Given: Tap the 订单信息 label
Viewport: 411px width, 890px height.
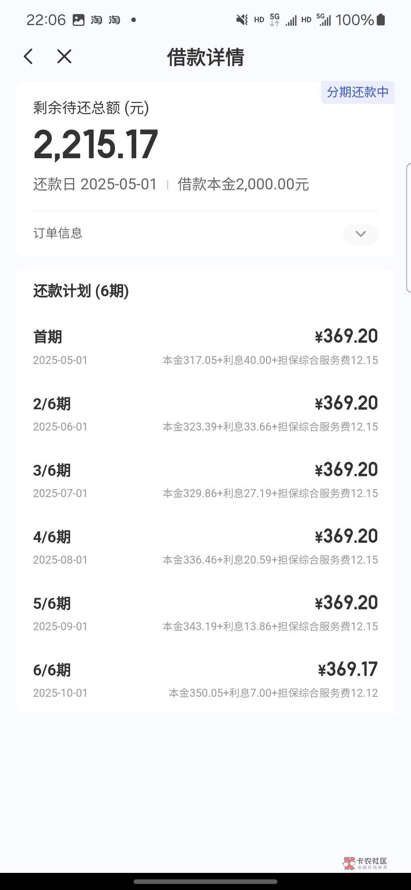Looking at the screenshot, I should [x=58, y=233].
